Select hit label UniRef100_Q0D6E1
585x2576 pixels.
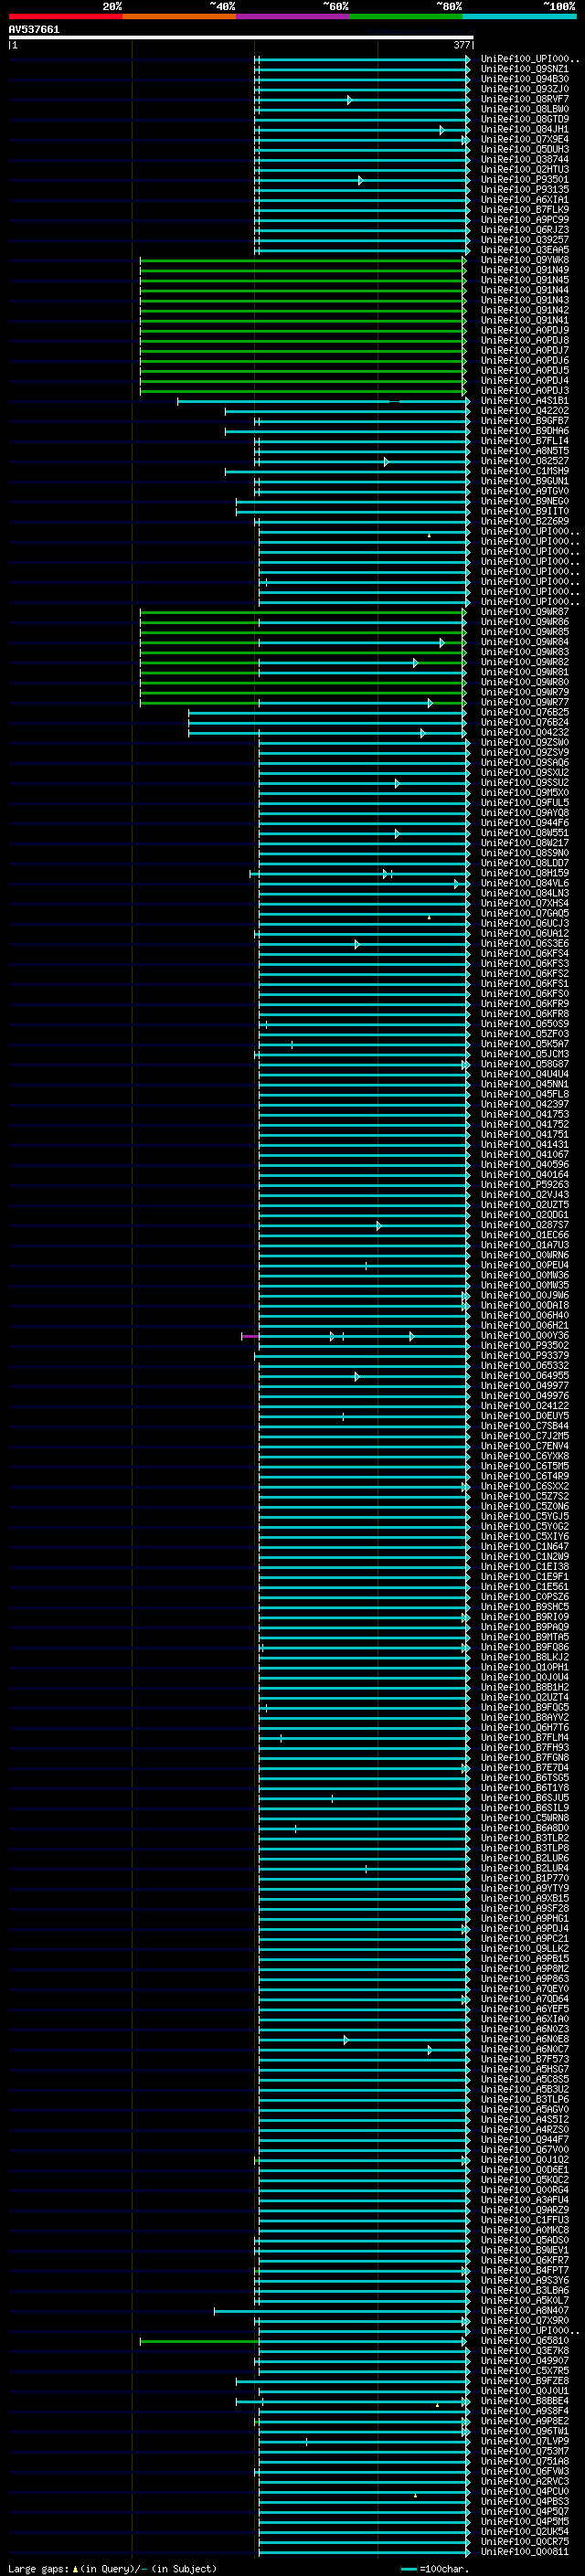click(525, 2170)
